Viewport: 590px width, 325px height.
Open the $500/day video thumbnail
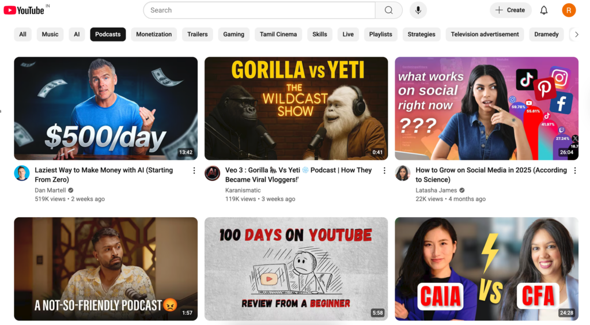click(x=106, y=108)
